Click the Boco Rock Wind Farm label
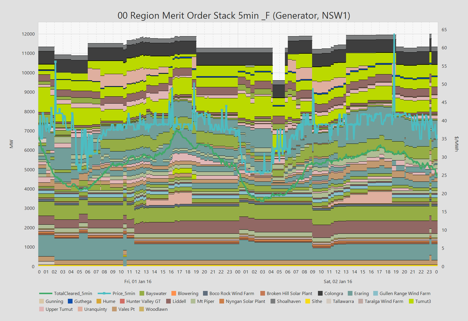 click(232, 293)
